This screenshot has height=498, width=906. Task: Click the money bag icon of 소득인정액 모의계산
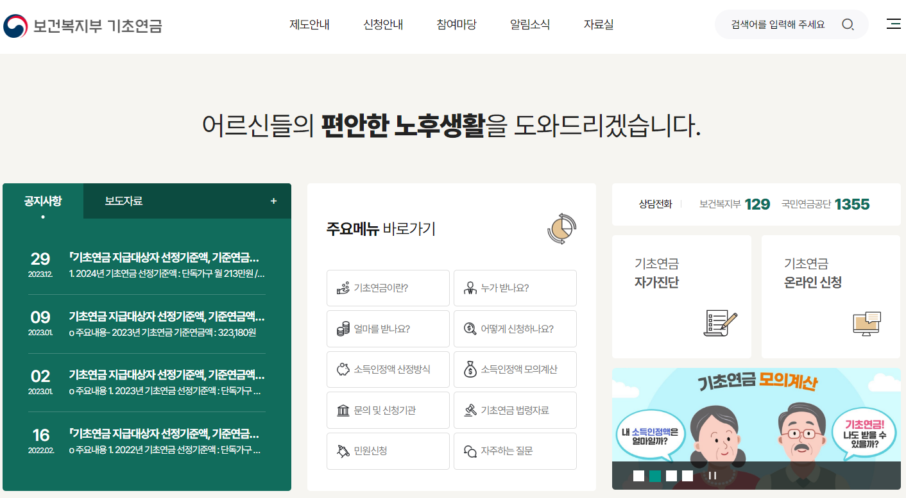point(470,369)
